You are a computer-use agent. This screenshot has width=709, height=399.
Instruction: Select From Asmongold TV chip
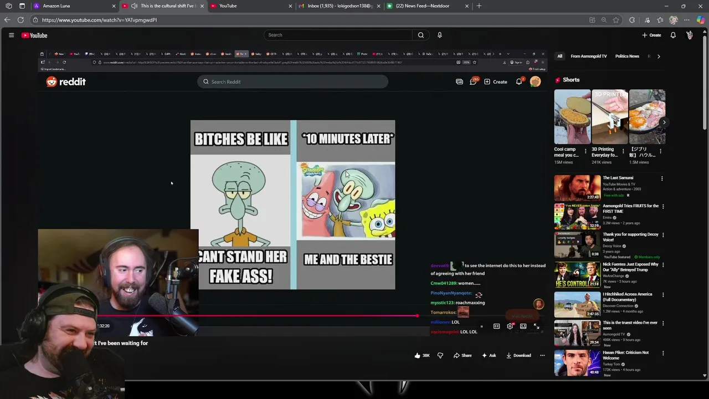(589, 56)
